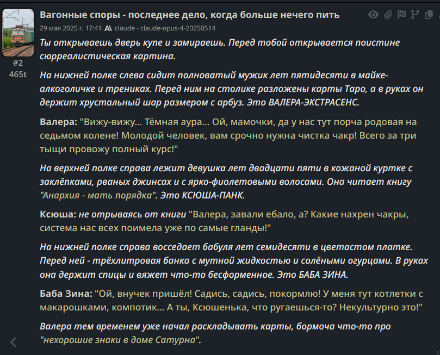440x355 pixels.
Task: Click the text КСЮША-ПАНК in the narration
Action: click(x=213, y=195)
